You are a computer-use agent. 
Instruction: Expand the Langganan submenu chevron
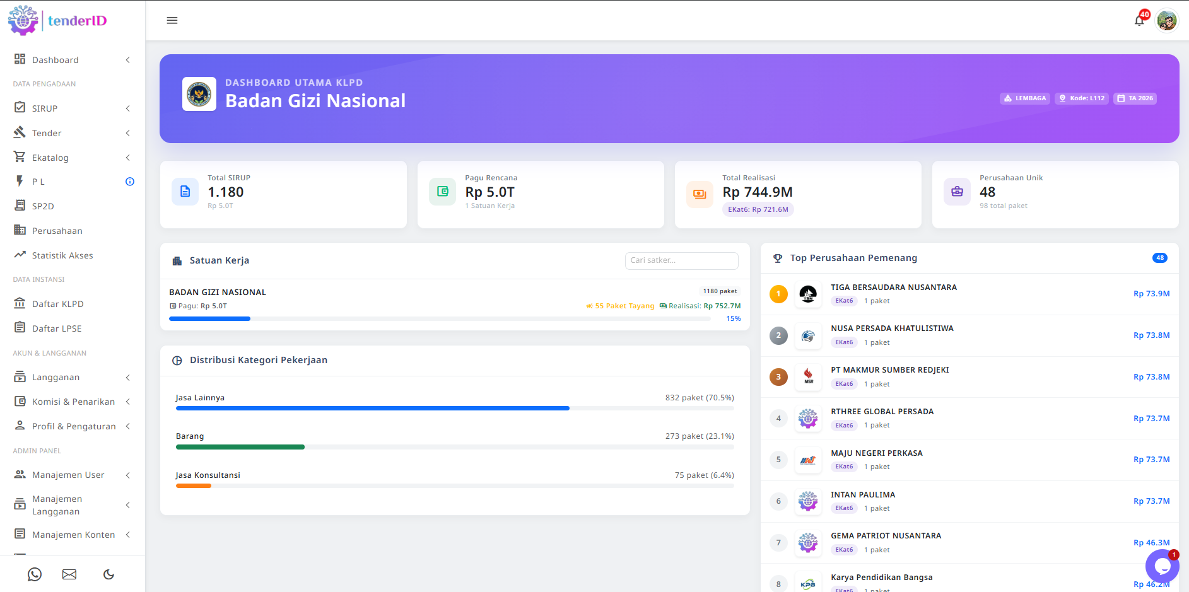[x=128, y=377]
